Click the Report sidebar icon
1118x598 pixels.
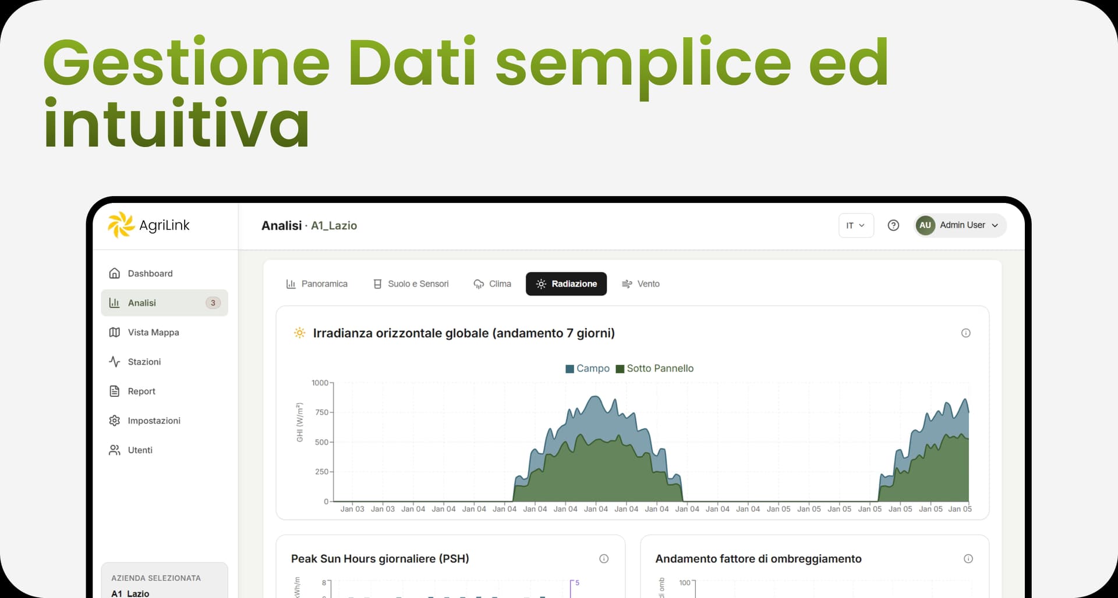click(x=115, y=391)
